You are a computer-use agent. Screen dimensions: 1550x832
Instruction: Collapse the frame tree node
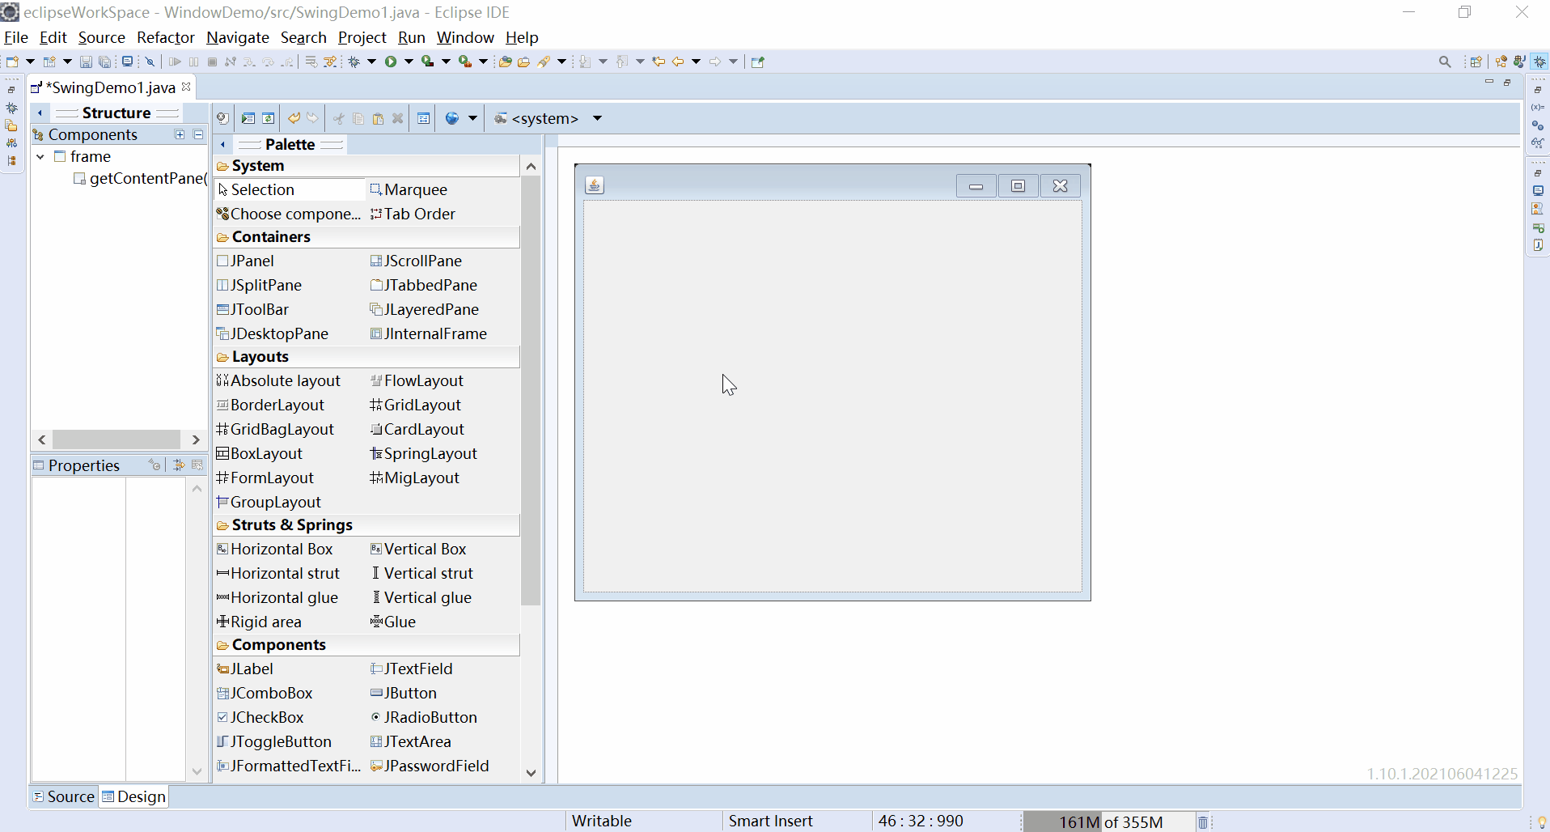[x=40, y=156]
